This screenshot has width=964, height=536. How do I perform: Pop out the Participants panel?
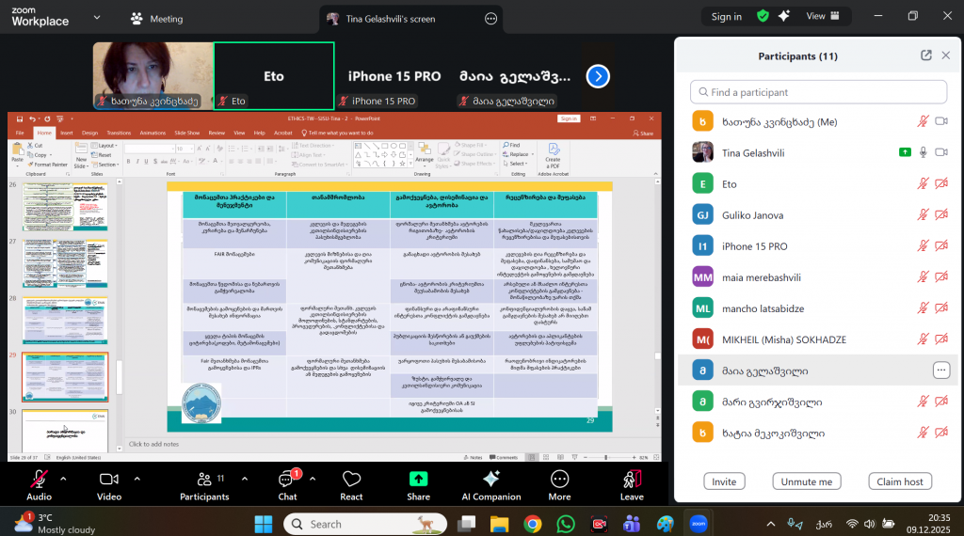pos(926,55)
